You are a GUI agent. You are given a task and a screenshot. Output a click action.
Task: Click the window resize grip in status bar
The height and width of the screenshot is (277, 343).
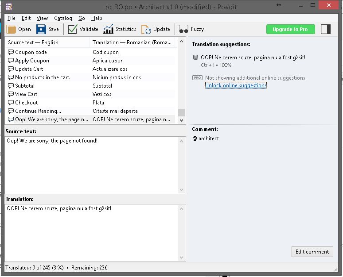335,269
